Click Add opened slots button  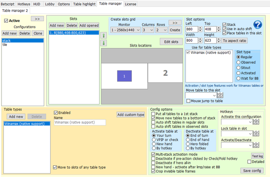coord(89,25)
